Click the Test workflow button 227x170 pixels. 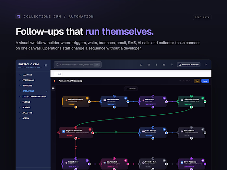[x=197, y=81]
